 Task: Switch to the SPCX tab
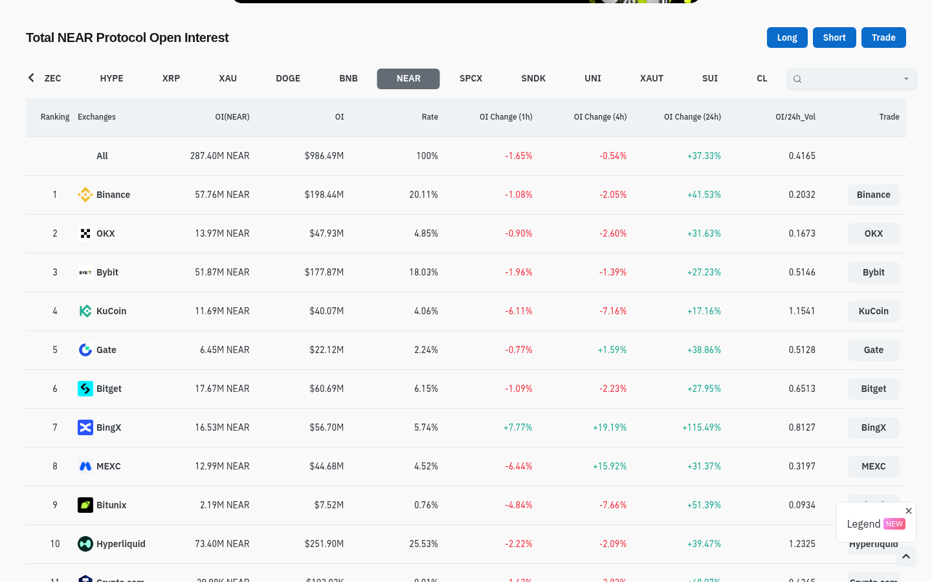[x=471, y=78]
